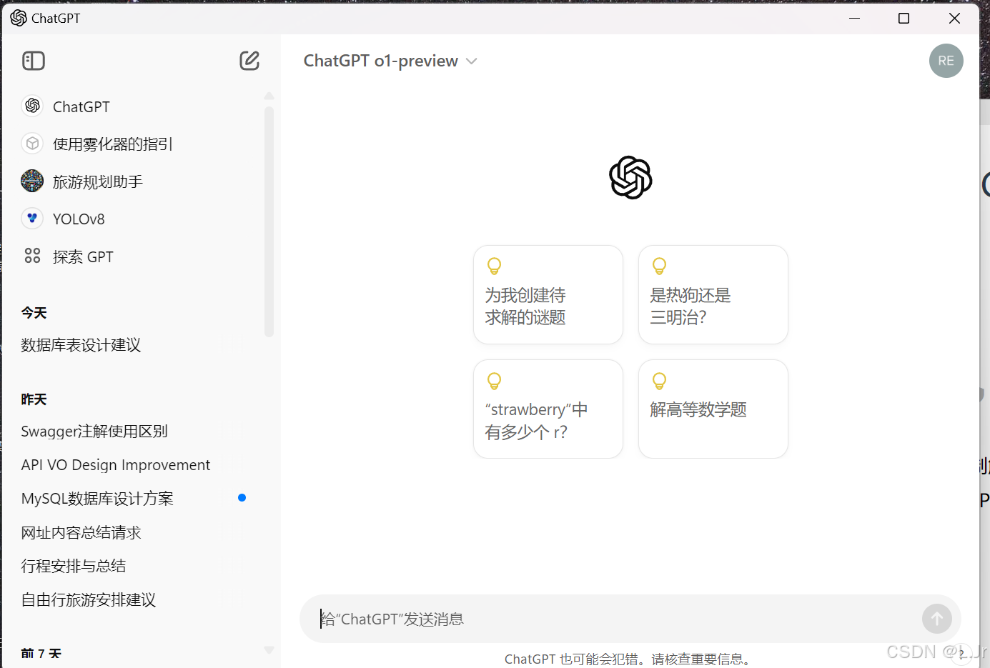Click the 旅游规划助手 avatar icon

[32, 181]
